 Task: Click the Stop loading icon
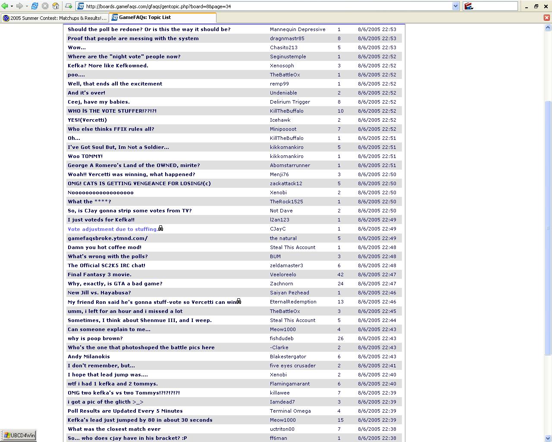pos(45,6)
